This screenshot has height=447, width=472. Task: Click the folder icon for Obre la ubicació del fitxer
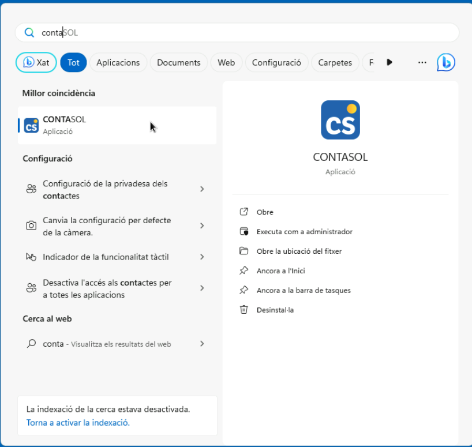pos(244,251)
